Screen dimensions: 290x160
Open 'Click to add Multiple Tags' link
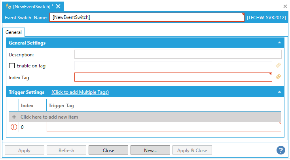pyautogui.click(x=80, y=92)
